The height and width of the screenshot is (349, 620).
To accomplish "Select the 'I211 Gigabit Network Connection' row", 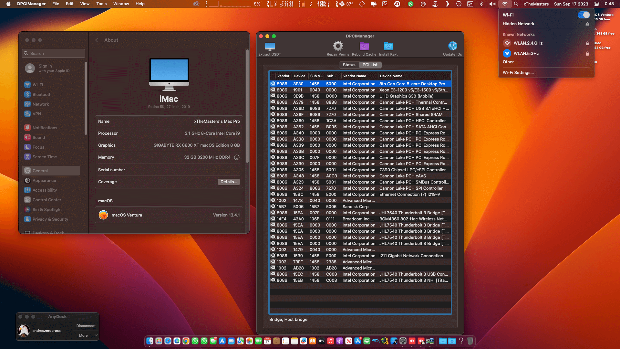I will coord(360,256).
